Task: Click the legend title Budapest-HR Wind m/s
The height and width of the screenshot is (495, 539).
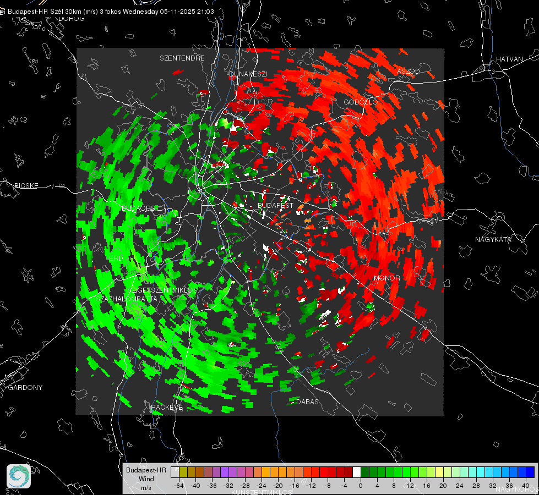Action: [146, 479]
